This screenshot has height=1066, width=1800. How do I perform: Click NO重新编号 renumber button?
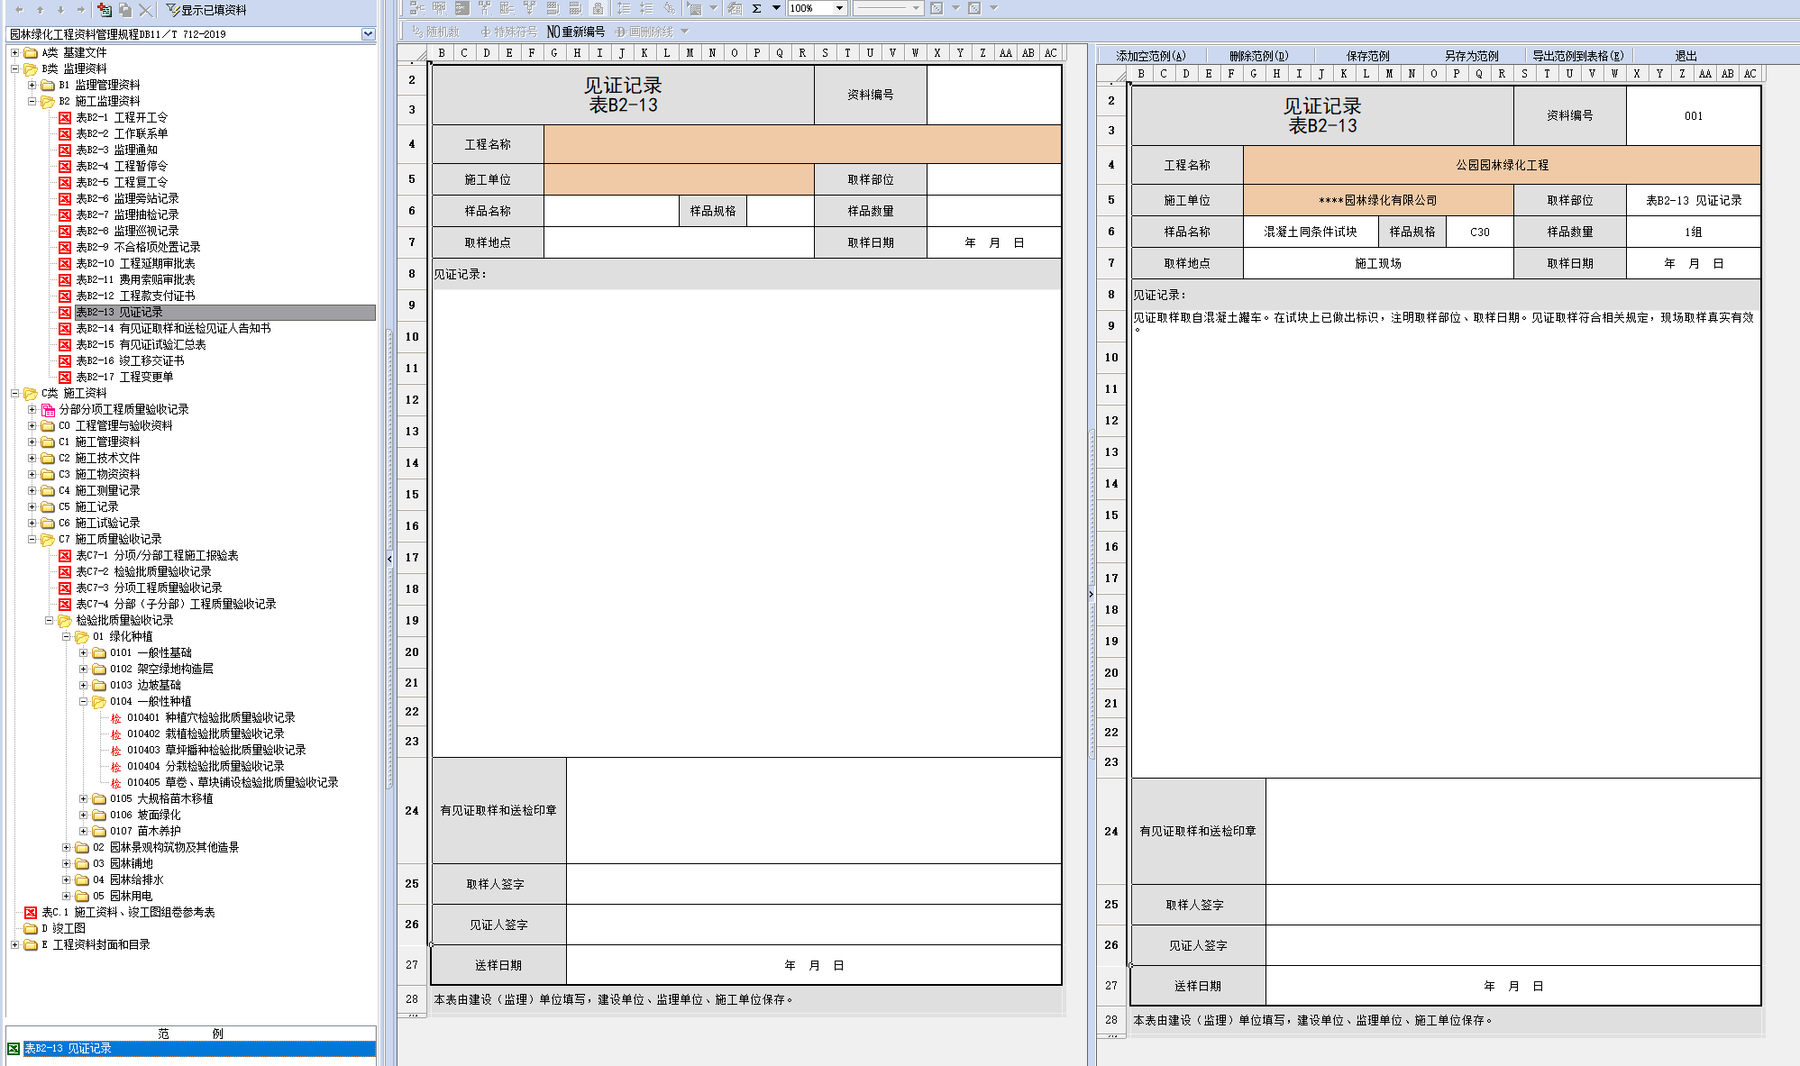[x=576, y=32]
